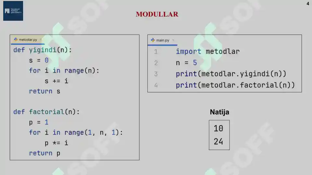Viewport: 312px width, 175px height.
Task: Click line number 3 in the main.py gutter
Action: coord(156,74)
